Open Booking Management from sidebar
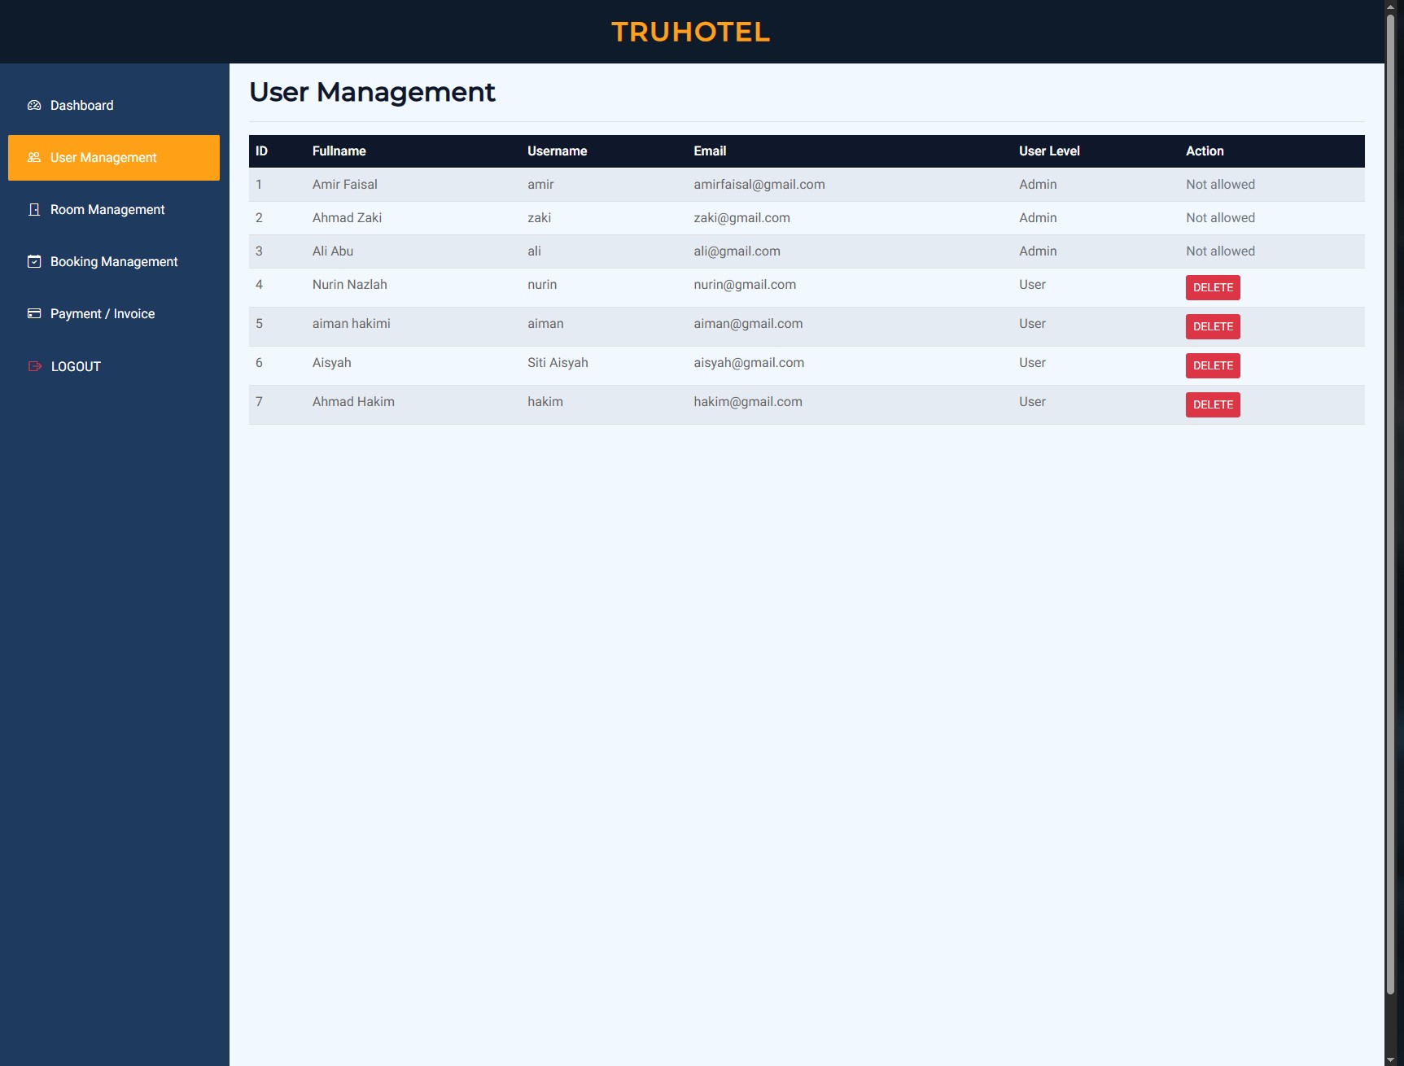The height and width of the screenshot is (1066, 1404). [x=114, y=261]
